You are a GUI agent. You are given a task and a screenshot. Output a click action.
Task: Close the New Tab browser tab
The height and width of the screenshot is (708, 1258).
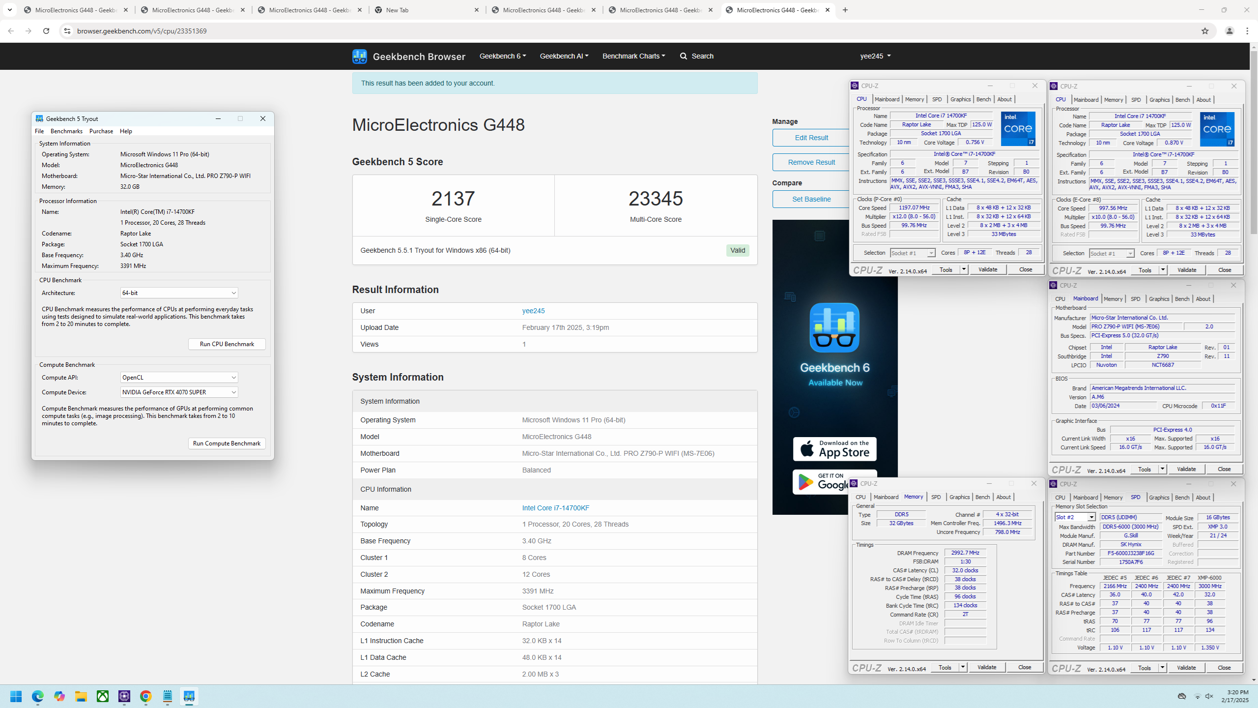tap(477, 10)
